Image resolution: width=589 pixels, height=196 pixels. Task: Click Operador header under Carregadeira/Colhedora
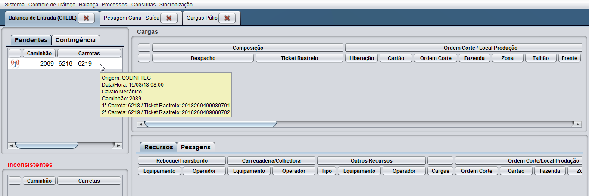[294, 171]
